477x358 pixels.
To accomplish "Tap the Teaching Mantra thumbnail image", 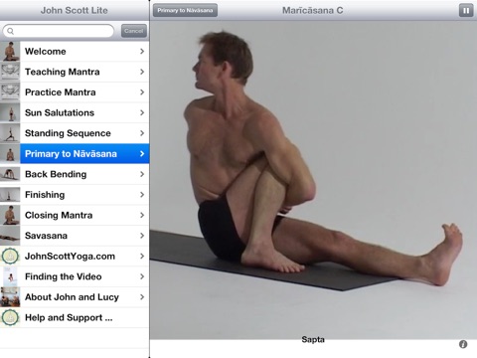I will (x=10, y=72).
